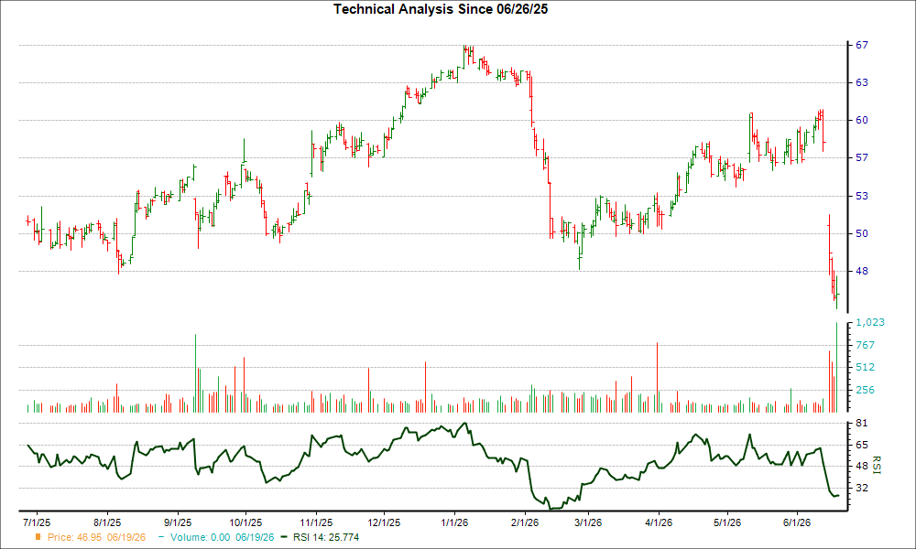
Task: Click the RSI axis label 81
Action: click(x=862, y=423)
